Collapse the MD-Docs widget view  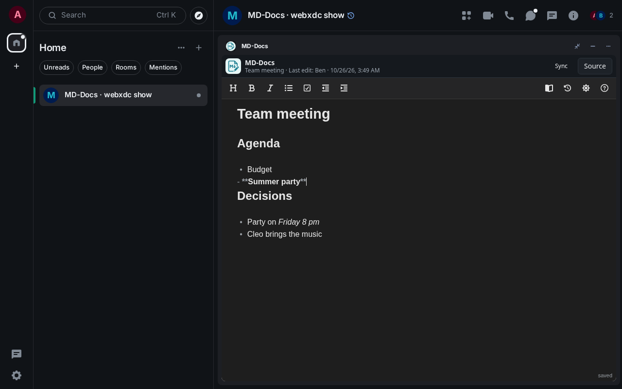[x=577, y=46]
